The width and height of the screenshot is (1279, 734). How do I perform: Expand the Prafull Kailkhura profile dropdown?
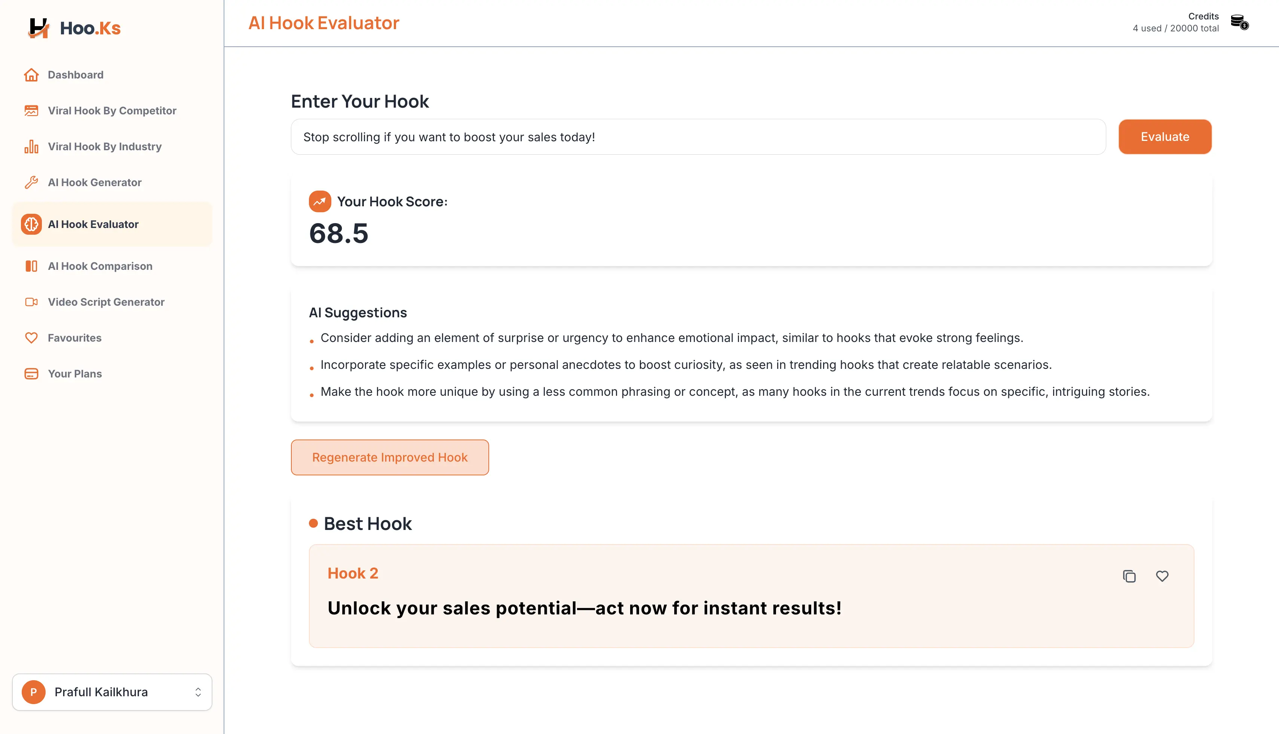pos(112,692)
